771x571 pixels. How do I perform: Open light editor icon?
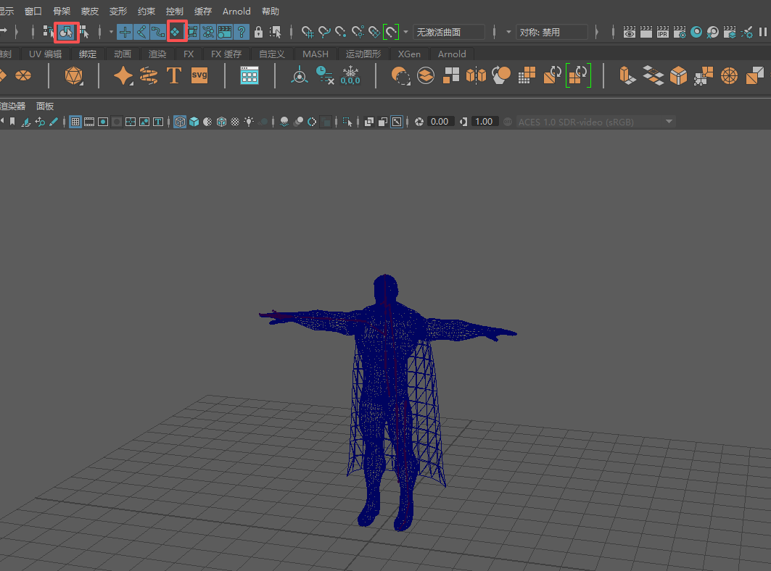[x=747, y=33]
